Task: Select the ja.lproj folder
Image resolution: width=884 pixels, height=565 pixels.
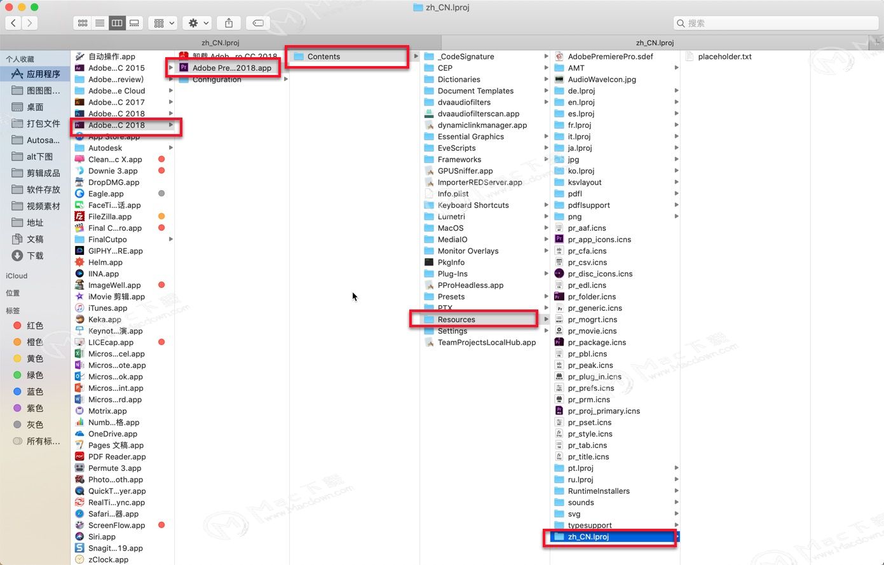Action: (x=580, y=148)
